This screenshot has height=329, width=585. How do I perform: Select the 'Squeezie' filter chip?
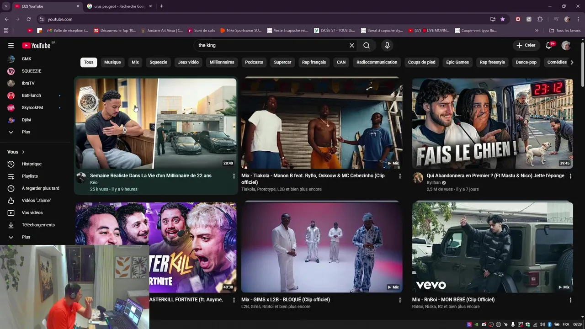[159, 62]
